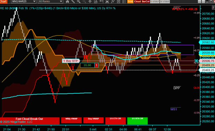Toggle the Chart Trader panel icon

(x=101, y=1)
